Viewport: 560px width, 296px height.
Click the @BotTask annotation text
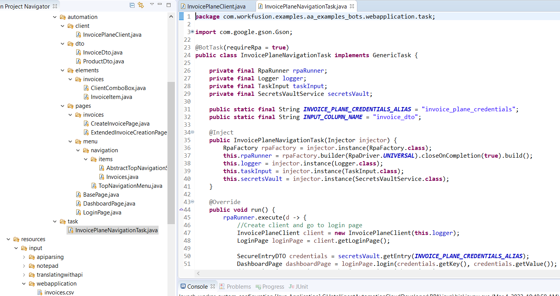click(x=209, y=48)
